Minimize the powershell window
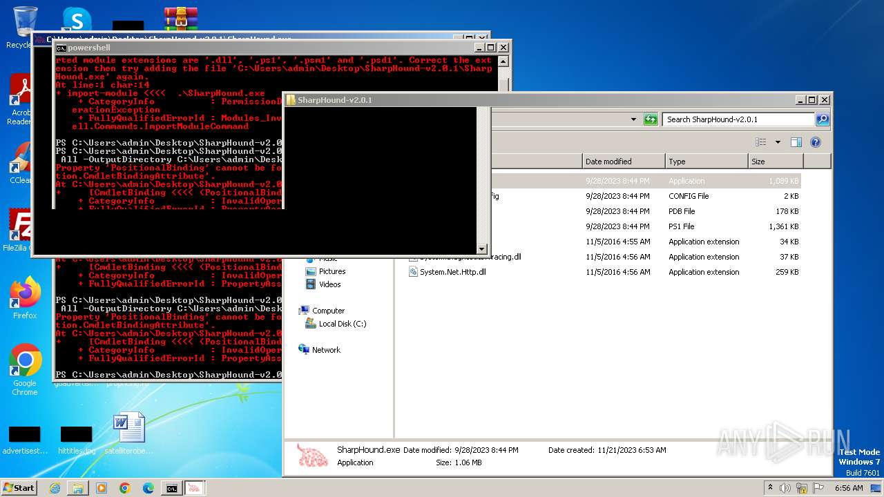This screenshot has width=884, height=497. point(479,48)
